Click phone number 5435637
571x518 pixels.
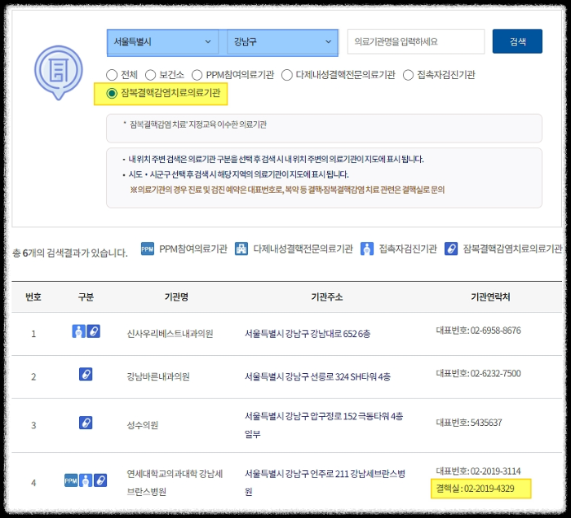tap(486, 423)
